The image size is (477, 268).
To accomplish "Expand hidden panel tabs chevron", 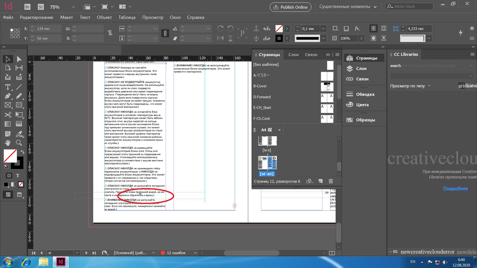I will (328, 55).
